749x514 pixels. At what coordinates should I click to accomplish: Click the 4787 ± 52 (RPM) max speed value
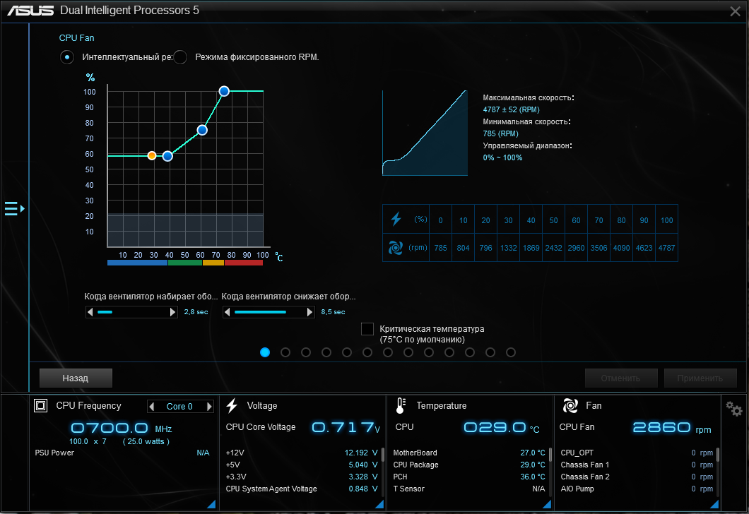(511, 109)
